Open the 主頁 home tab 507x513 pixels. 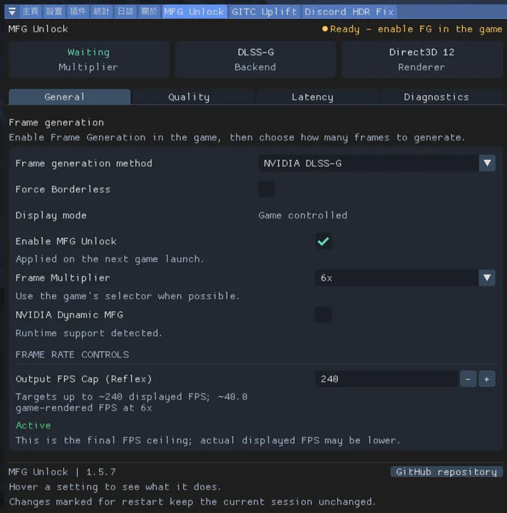(x=30, y=12)
